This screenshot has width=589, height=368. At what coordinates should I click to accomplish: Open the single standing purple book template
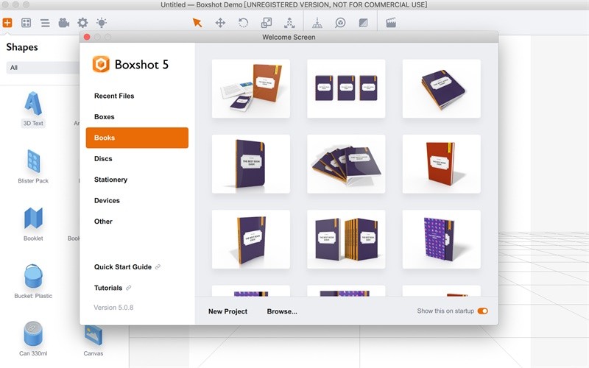pyautogui.click(x=251, y=164)
